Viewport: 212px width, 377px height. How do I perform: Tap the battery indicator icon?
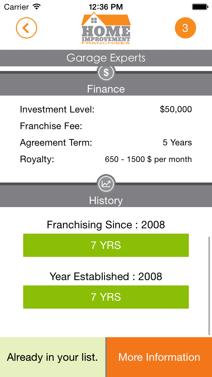[199, 7]
